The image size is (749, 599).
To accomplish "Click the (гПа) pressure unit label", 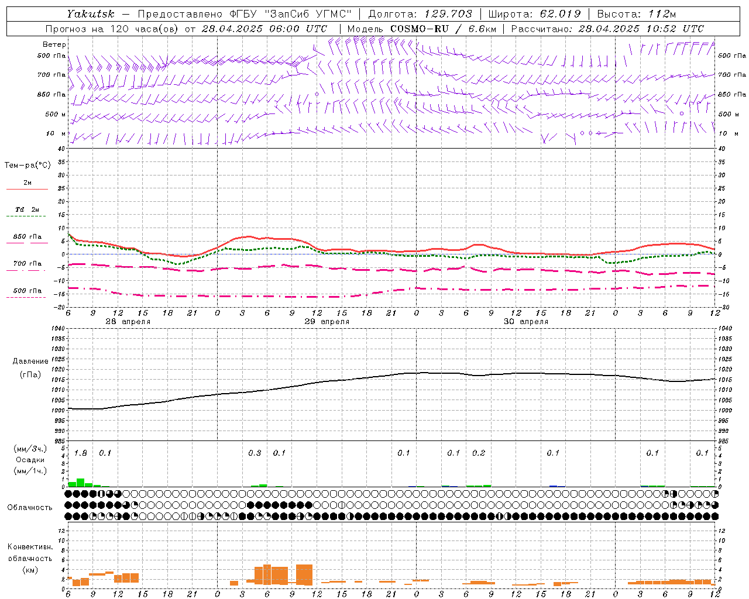I will click(x=30, y=375).
